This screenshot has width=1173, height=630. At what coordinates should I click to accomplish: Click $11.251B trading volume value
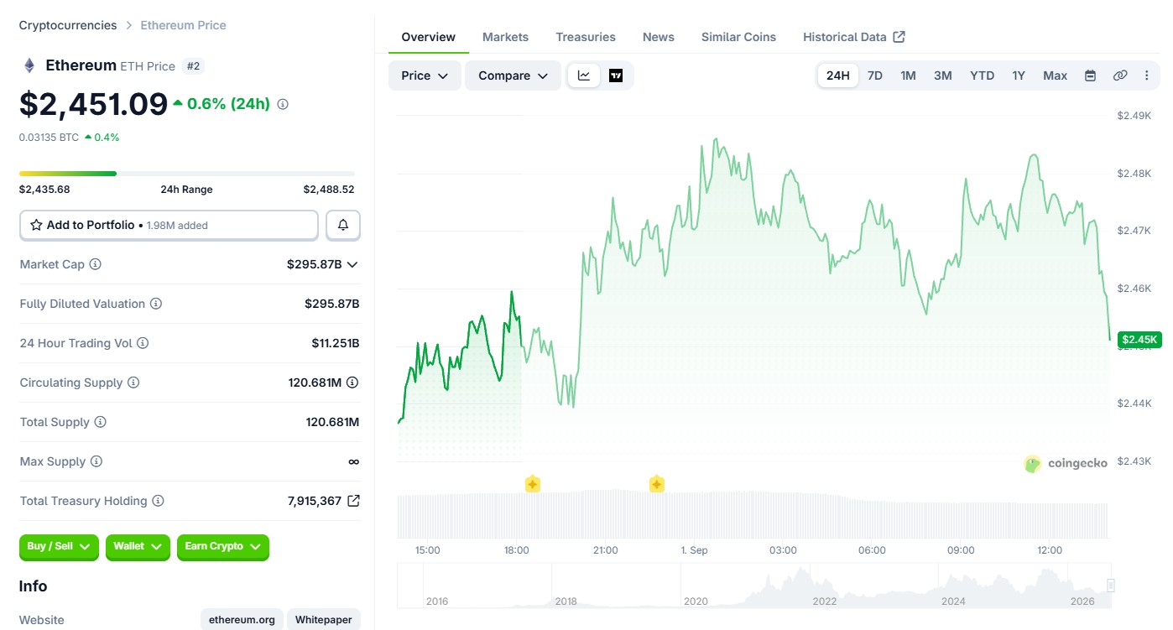[x=336, y=343]
